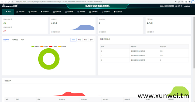This screenshot has height=102, width=195.
Task: Click the 巡检管理 grid icon
Action: 66,12
